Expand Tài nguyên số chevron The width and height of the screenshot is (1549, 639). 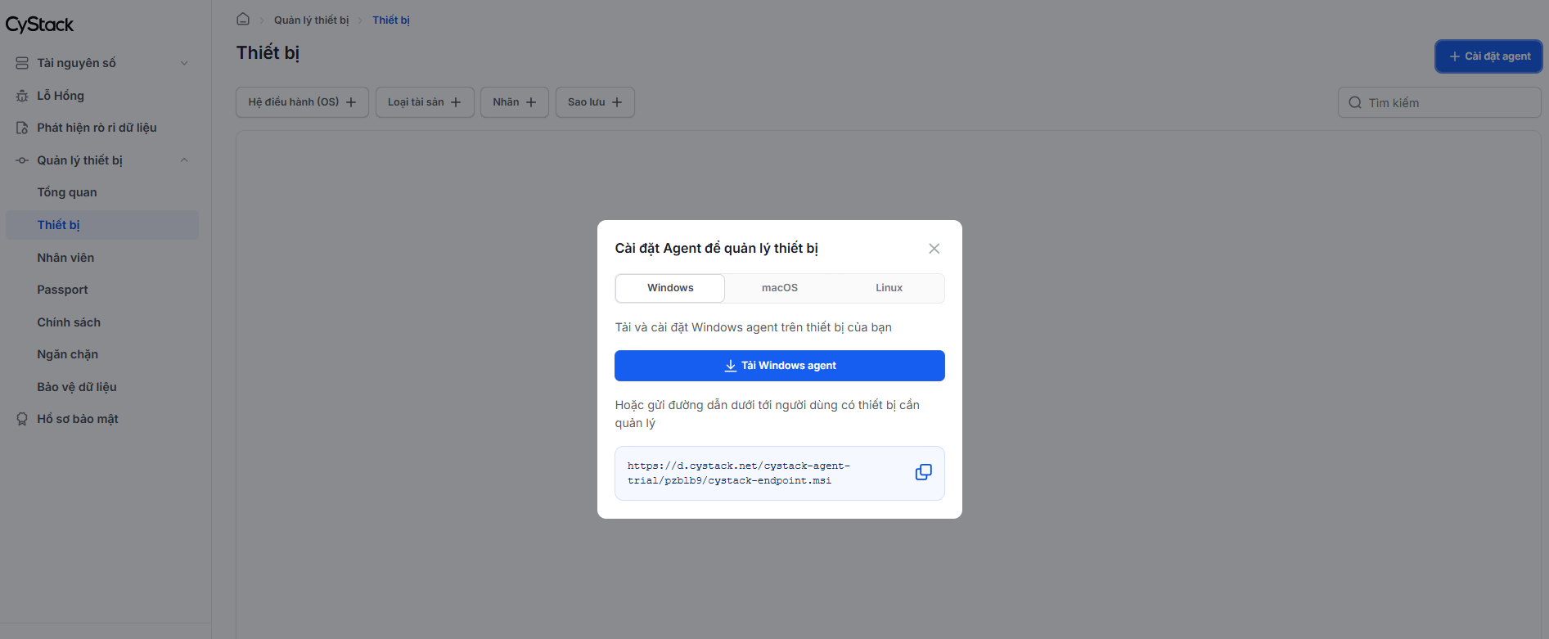coord(184,63)
